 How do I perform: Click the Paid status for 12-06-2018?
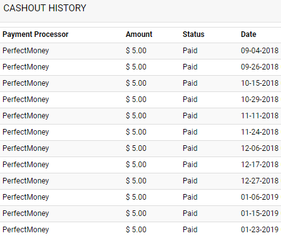pyautogui.click(x=190, y=148)
